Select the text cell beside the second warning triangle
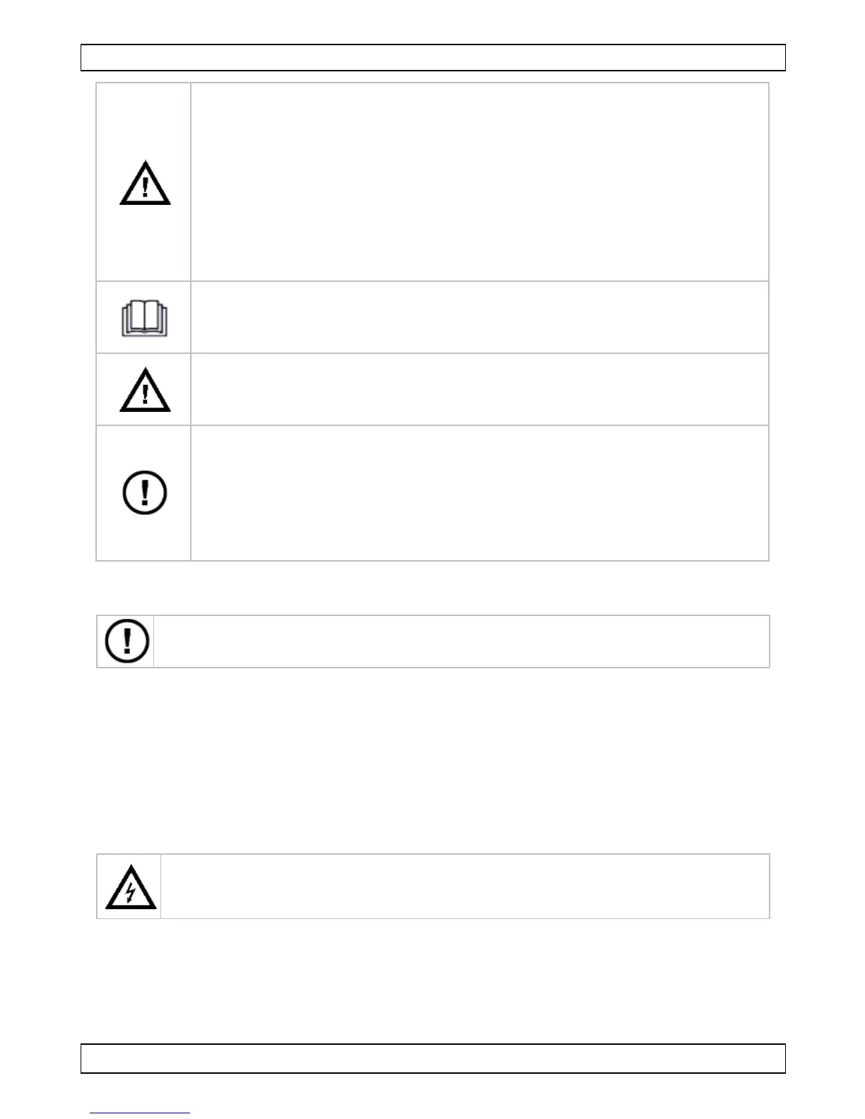Image resolution: width=865 pixels, height=1119 pixels. click(479, 389)
